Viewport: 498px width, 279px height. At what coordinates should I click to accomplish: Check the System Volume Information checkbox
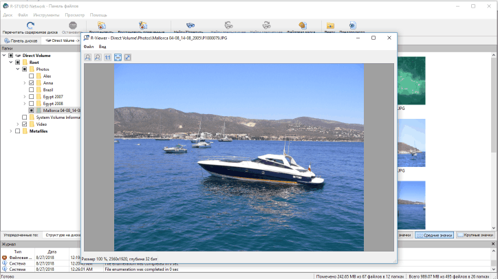click(25, 118)
